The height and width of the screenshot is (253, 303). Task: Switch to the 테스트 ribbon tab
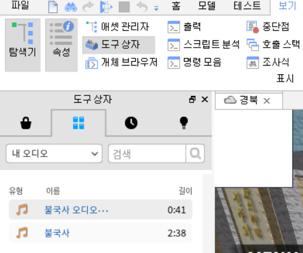click(x=247, y=6)
